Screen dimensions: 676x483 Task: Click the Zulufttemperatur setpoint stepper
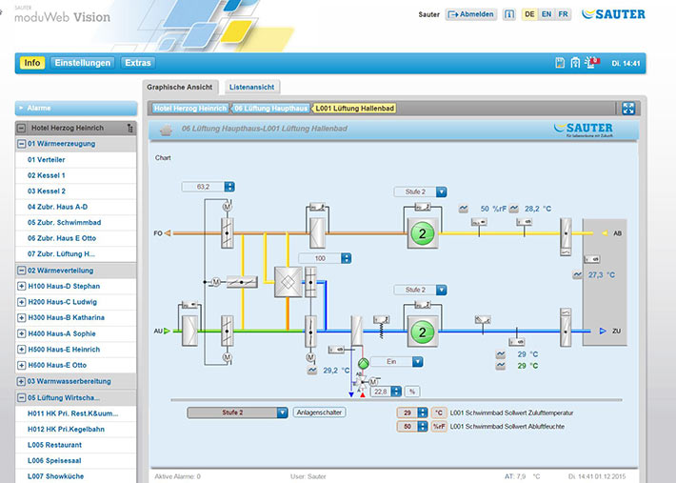pos(421,413)
